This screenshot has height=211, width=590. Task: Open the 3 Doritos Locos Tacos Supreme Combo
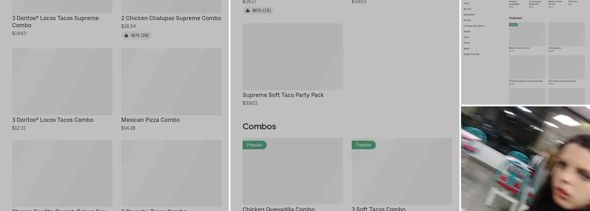pyautogui.click(x=55, y=22)
